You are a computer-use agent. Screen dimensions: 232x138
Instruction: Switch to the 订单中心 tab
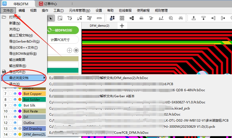point(48,4)
